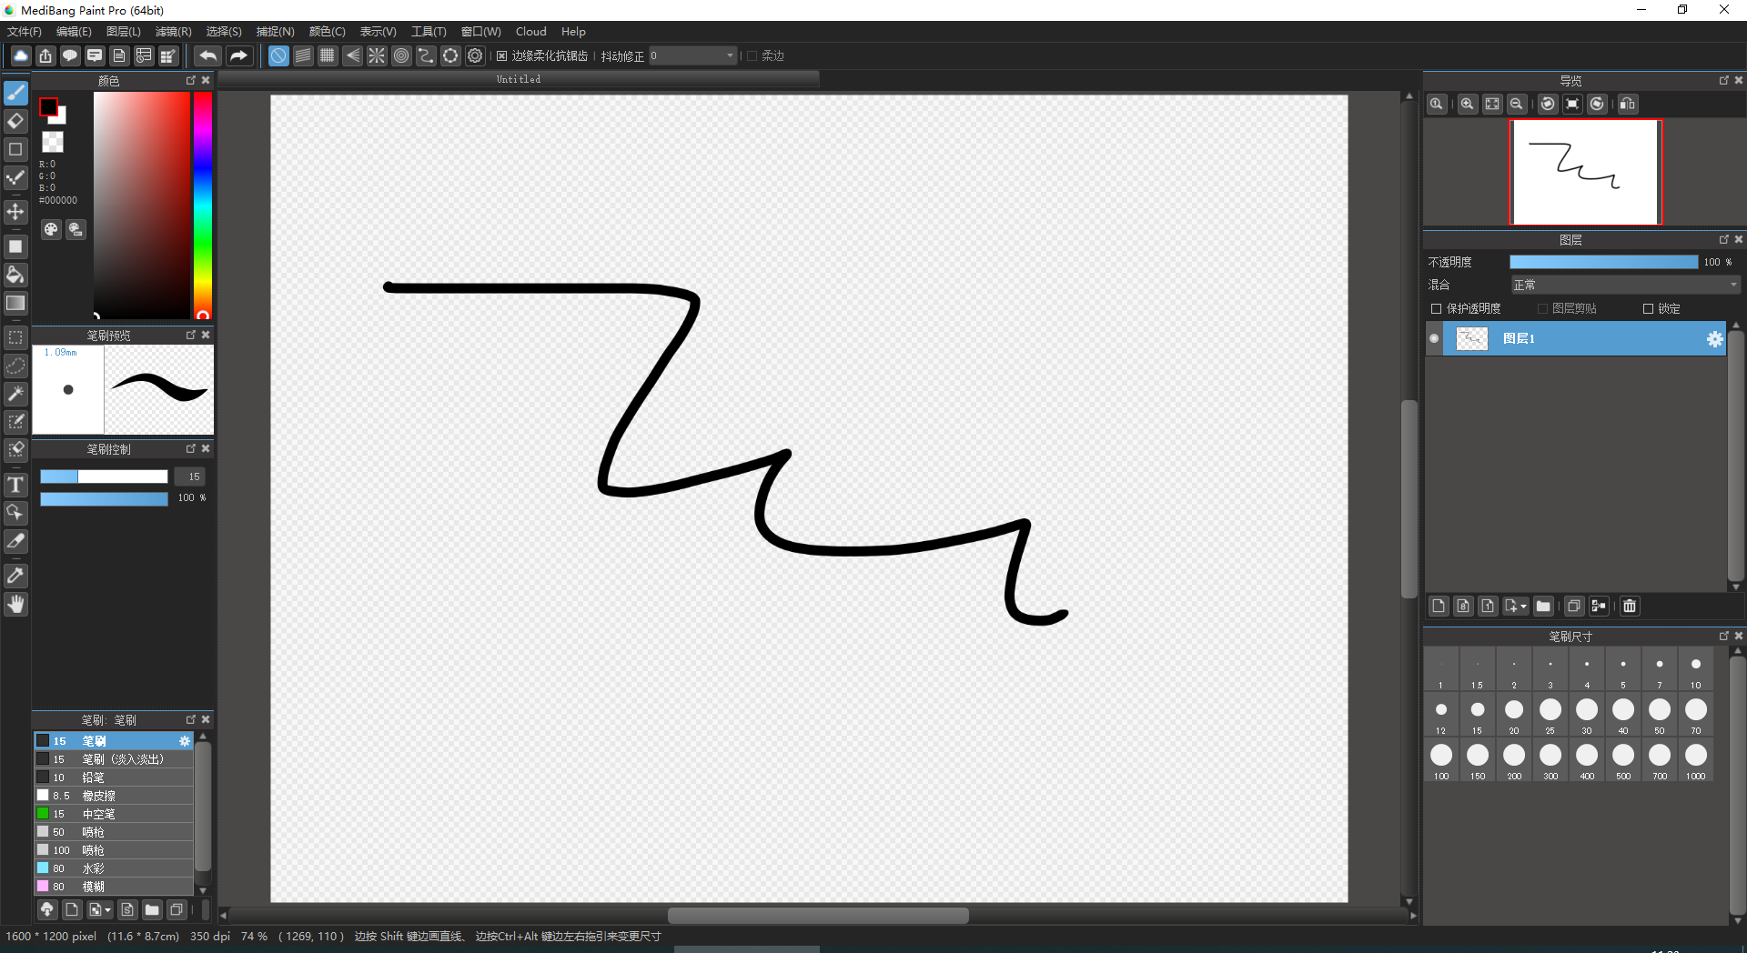Open snap settings gear icon
The image size is (1747, 953).
pyautogui.click(x=475, y=55)
